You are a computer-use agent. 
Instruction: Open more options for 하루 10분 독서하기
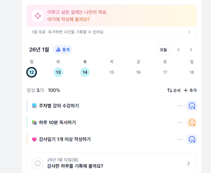[180, 122]
